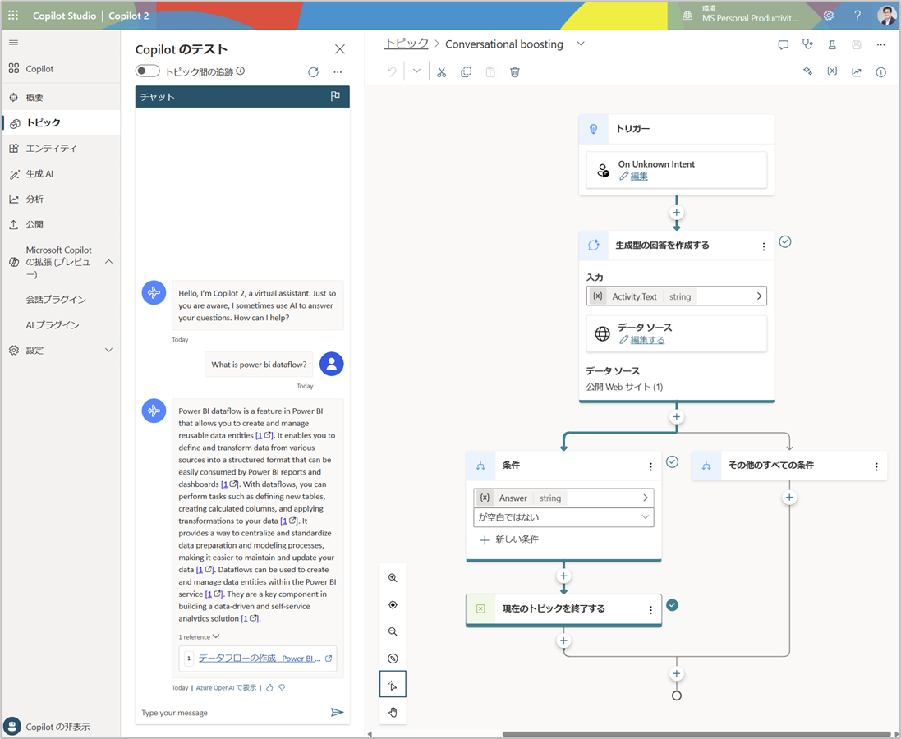Open その他のすべての条件 node options menu
The width and height of the screenshot is (901, 739).
click(x=876, y=466)
